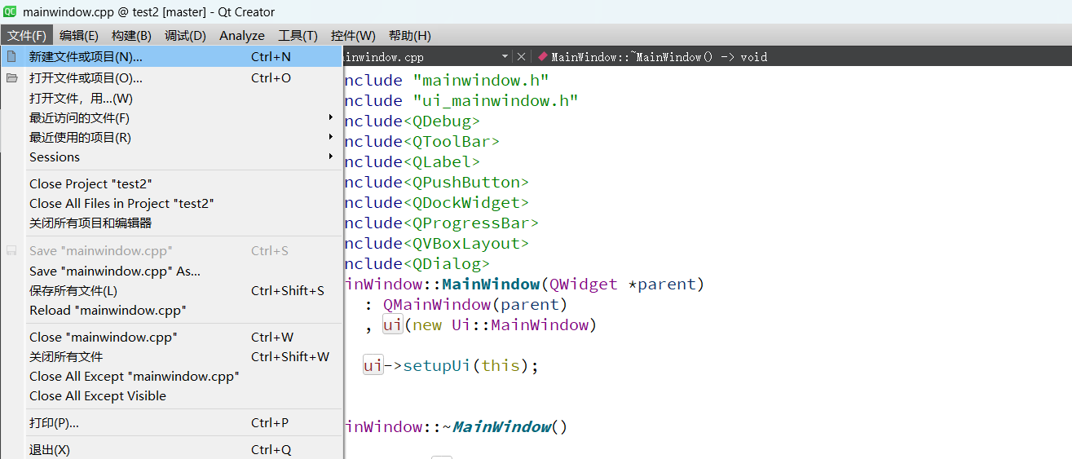Image resolution: width=1072 pixels, height=459 pixels.
Task: Click QMainWindow(parent) initializer
Action: 475,304
